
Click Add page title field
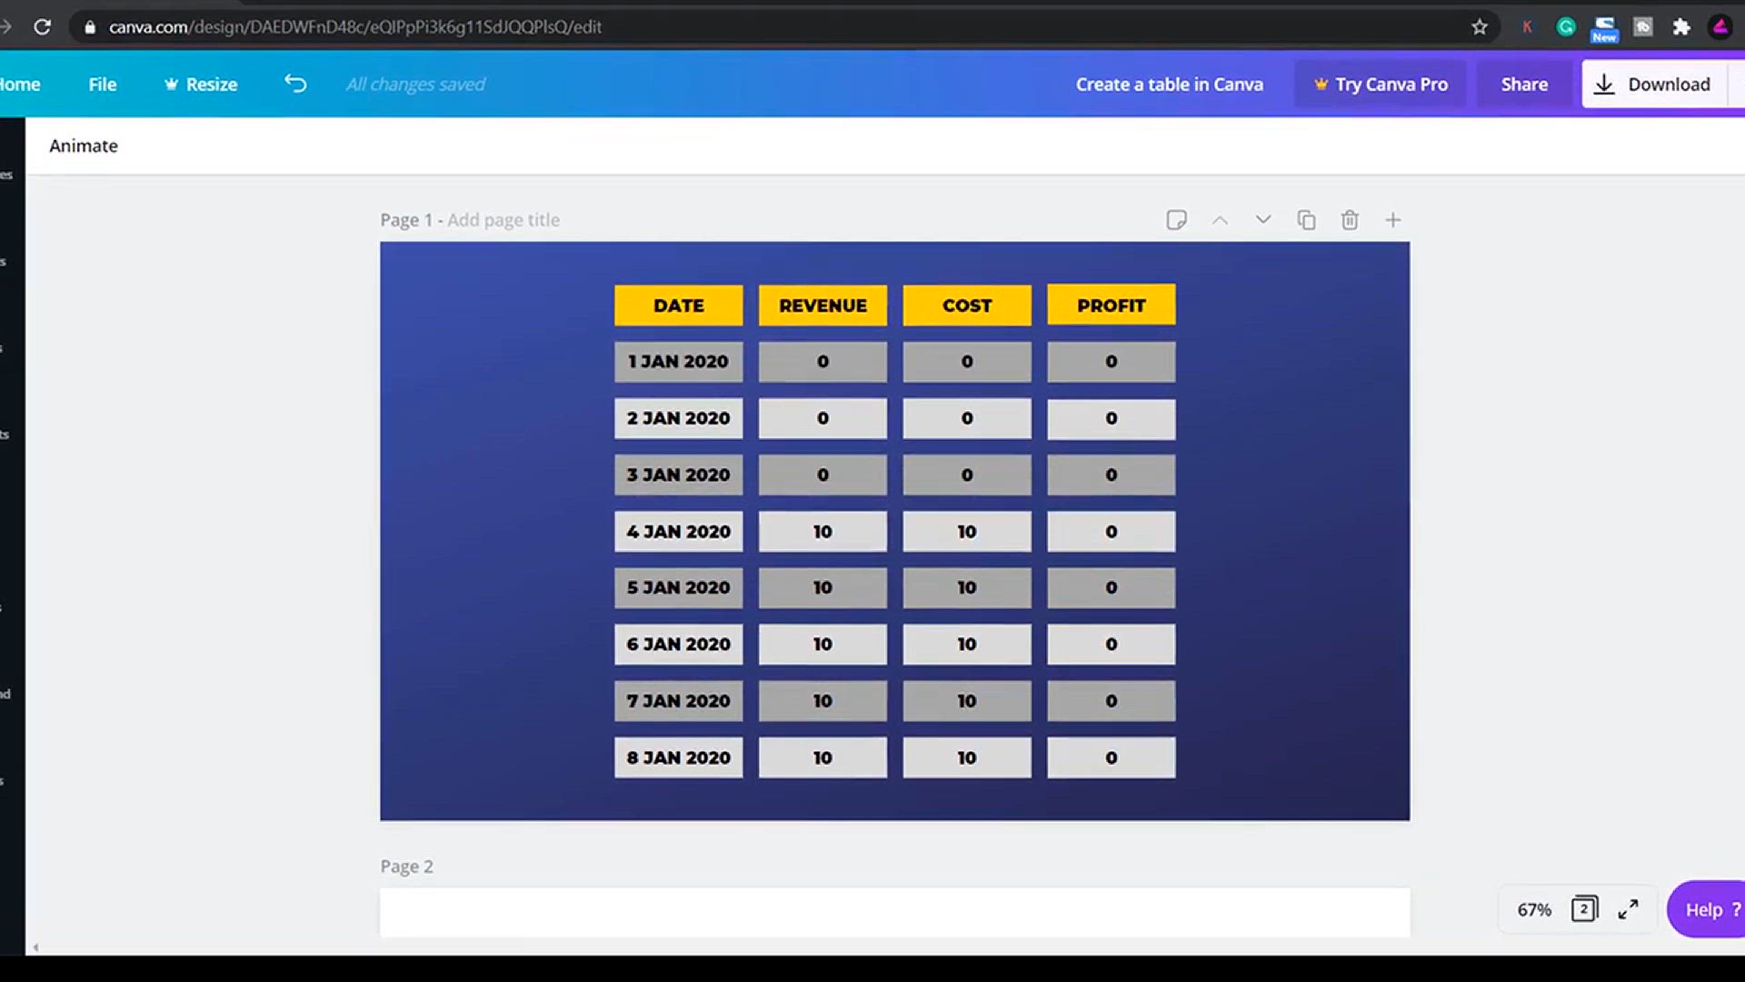504,220
